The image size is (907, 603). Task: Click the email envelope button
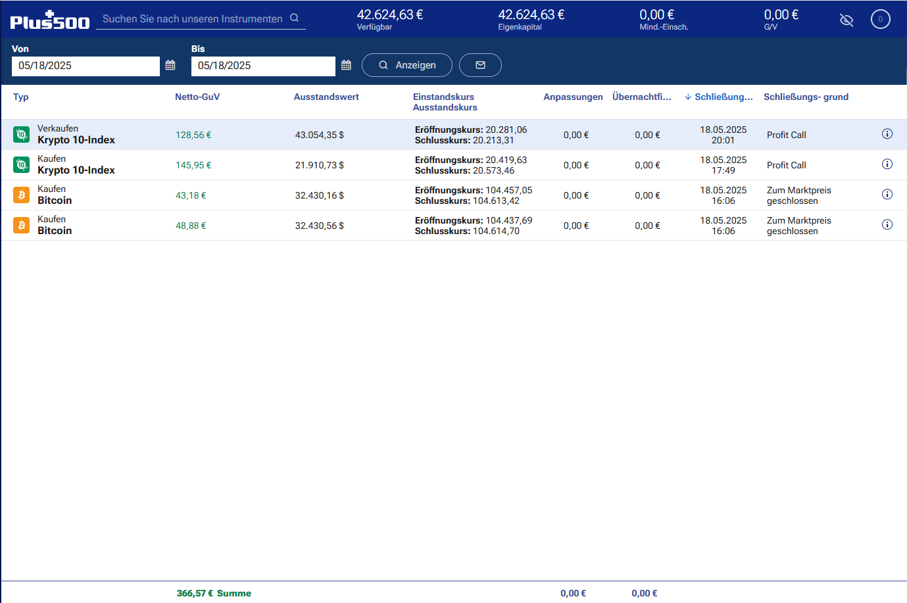(480, 65)
